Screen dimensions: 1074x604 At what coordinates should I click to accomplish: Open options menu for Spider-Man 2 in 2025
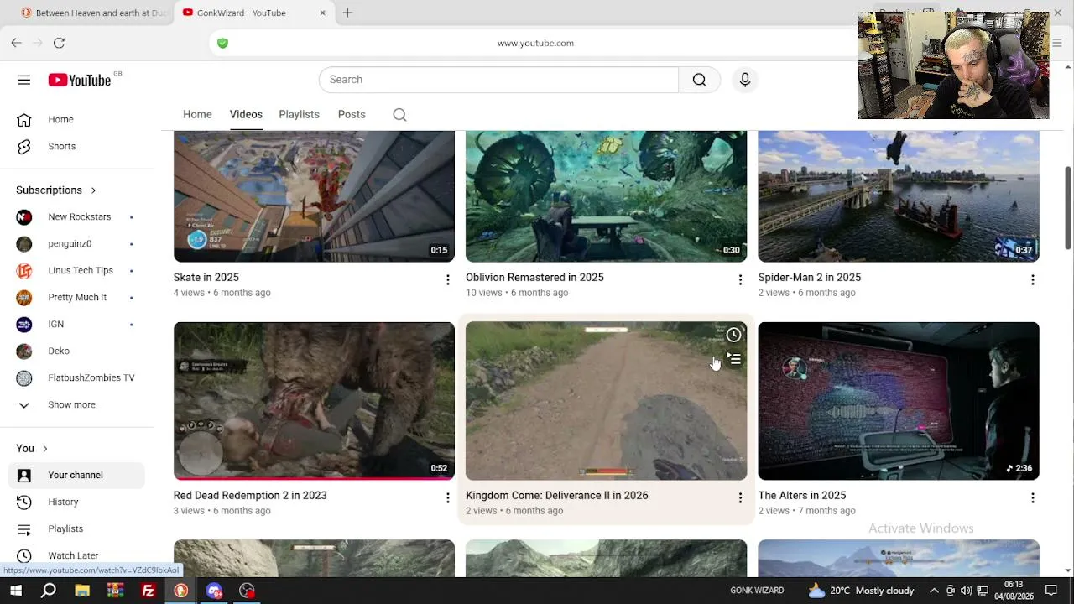click(x=1032, y=280)
